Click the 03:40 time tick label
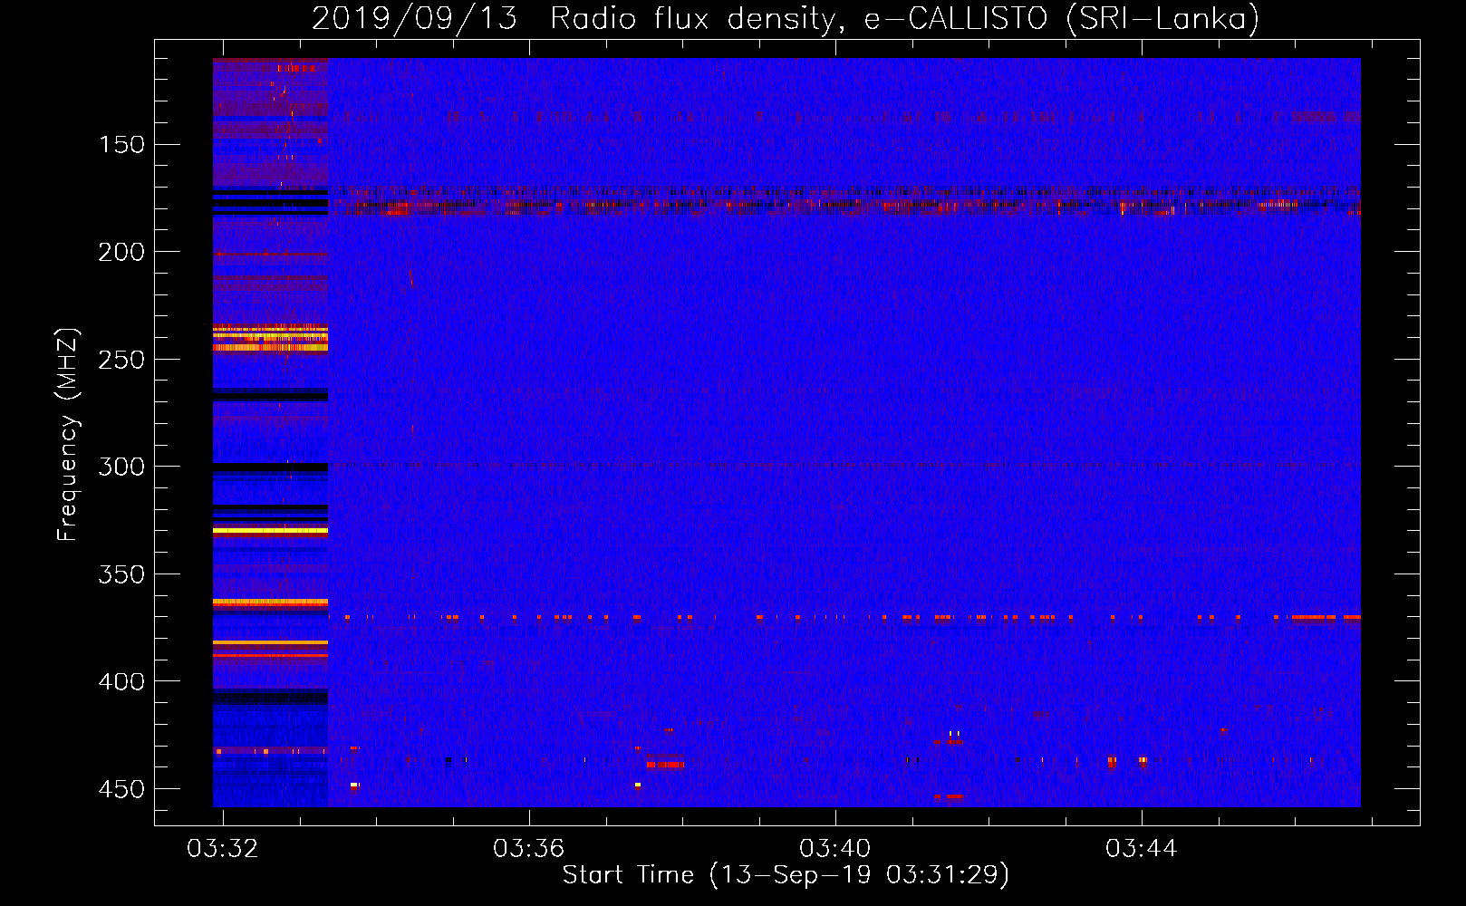Image resolution: width=1466 pixels, height=906 pixels. tap(835, 849)
